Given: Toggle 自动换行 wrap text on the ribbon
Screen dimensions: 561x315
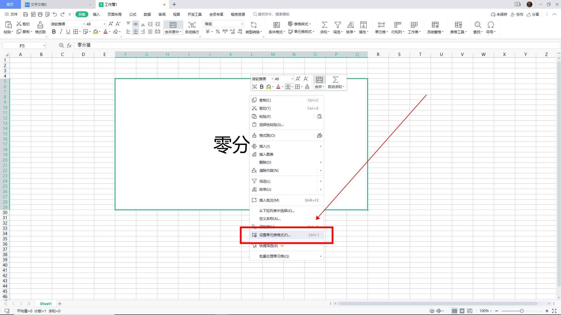Looking at the screenshot, I should coord(191,28).
